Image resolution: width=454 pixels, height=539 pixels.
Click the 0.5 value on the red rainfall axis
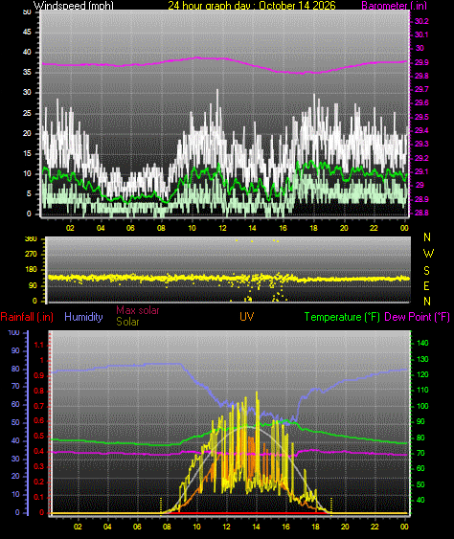(x=39, y=437)
